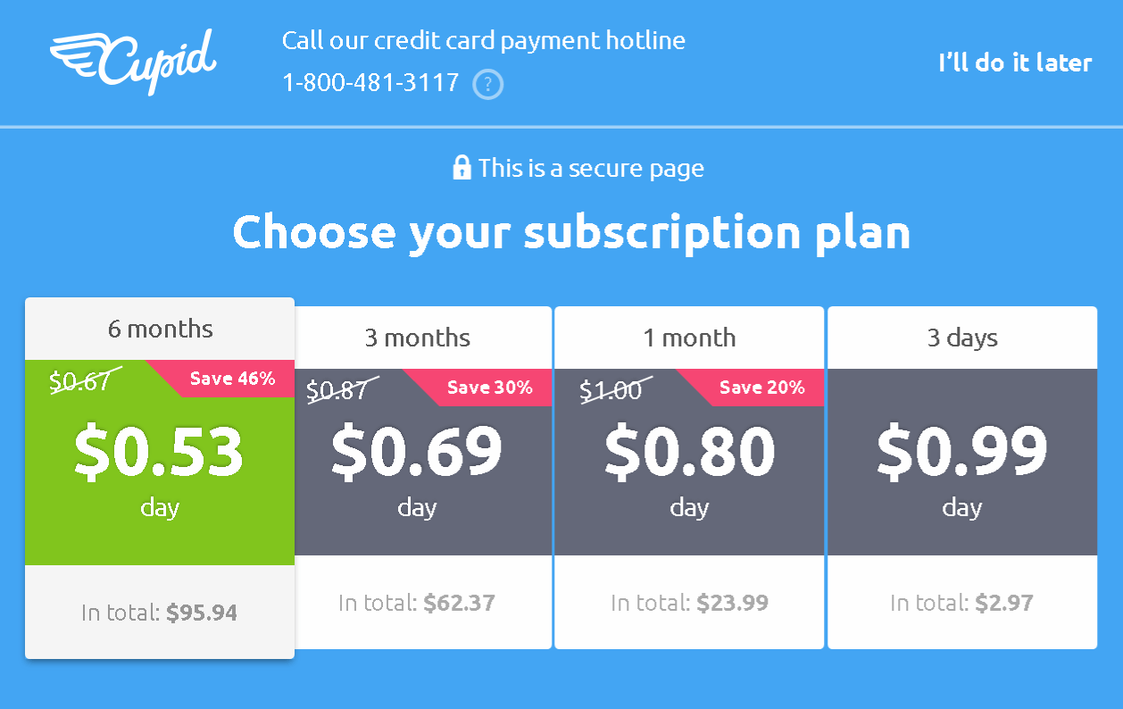Viewport: 1123px width, 709px height.
Task: Click the $62.37 total of 3 months plan
Action: pos(459,603)
